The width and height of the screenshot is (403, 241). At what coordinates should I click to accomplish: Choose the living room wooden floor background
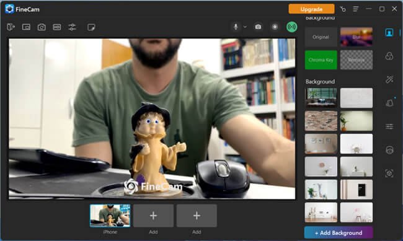click(321, 213)
